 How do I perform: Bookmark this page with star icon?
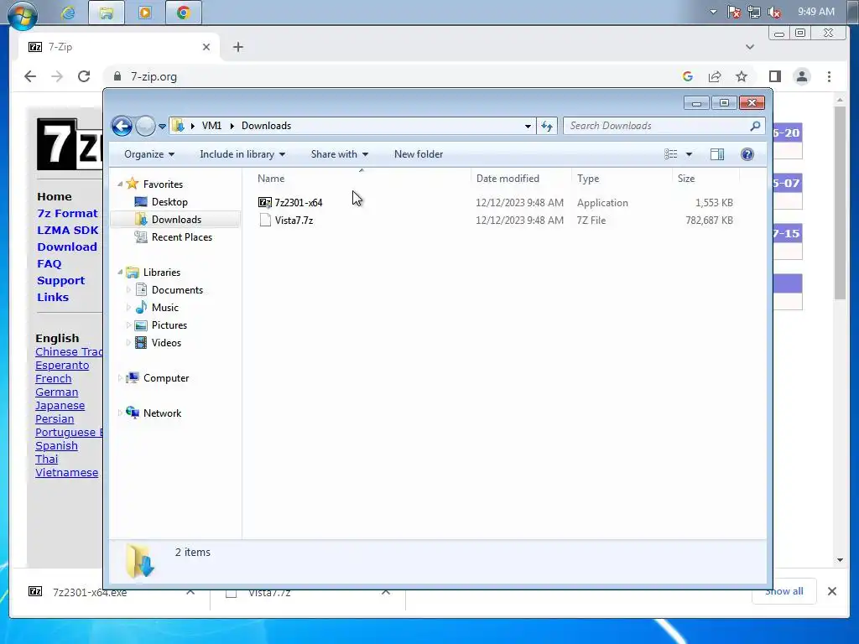pyautogui.click(x=742, y=76)
